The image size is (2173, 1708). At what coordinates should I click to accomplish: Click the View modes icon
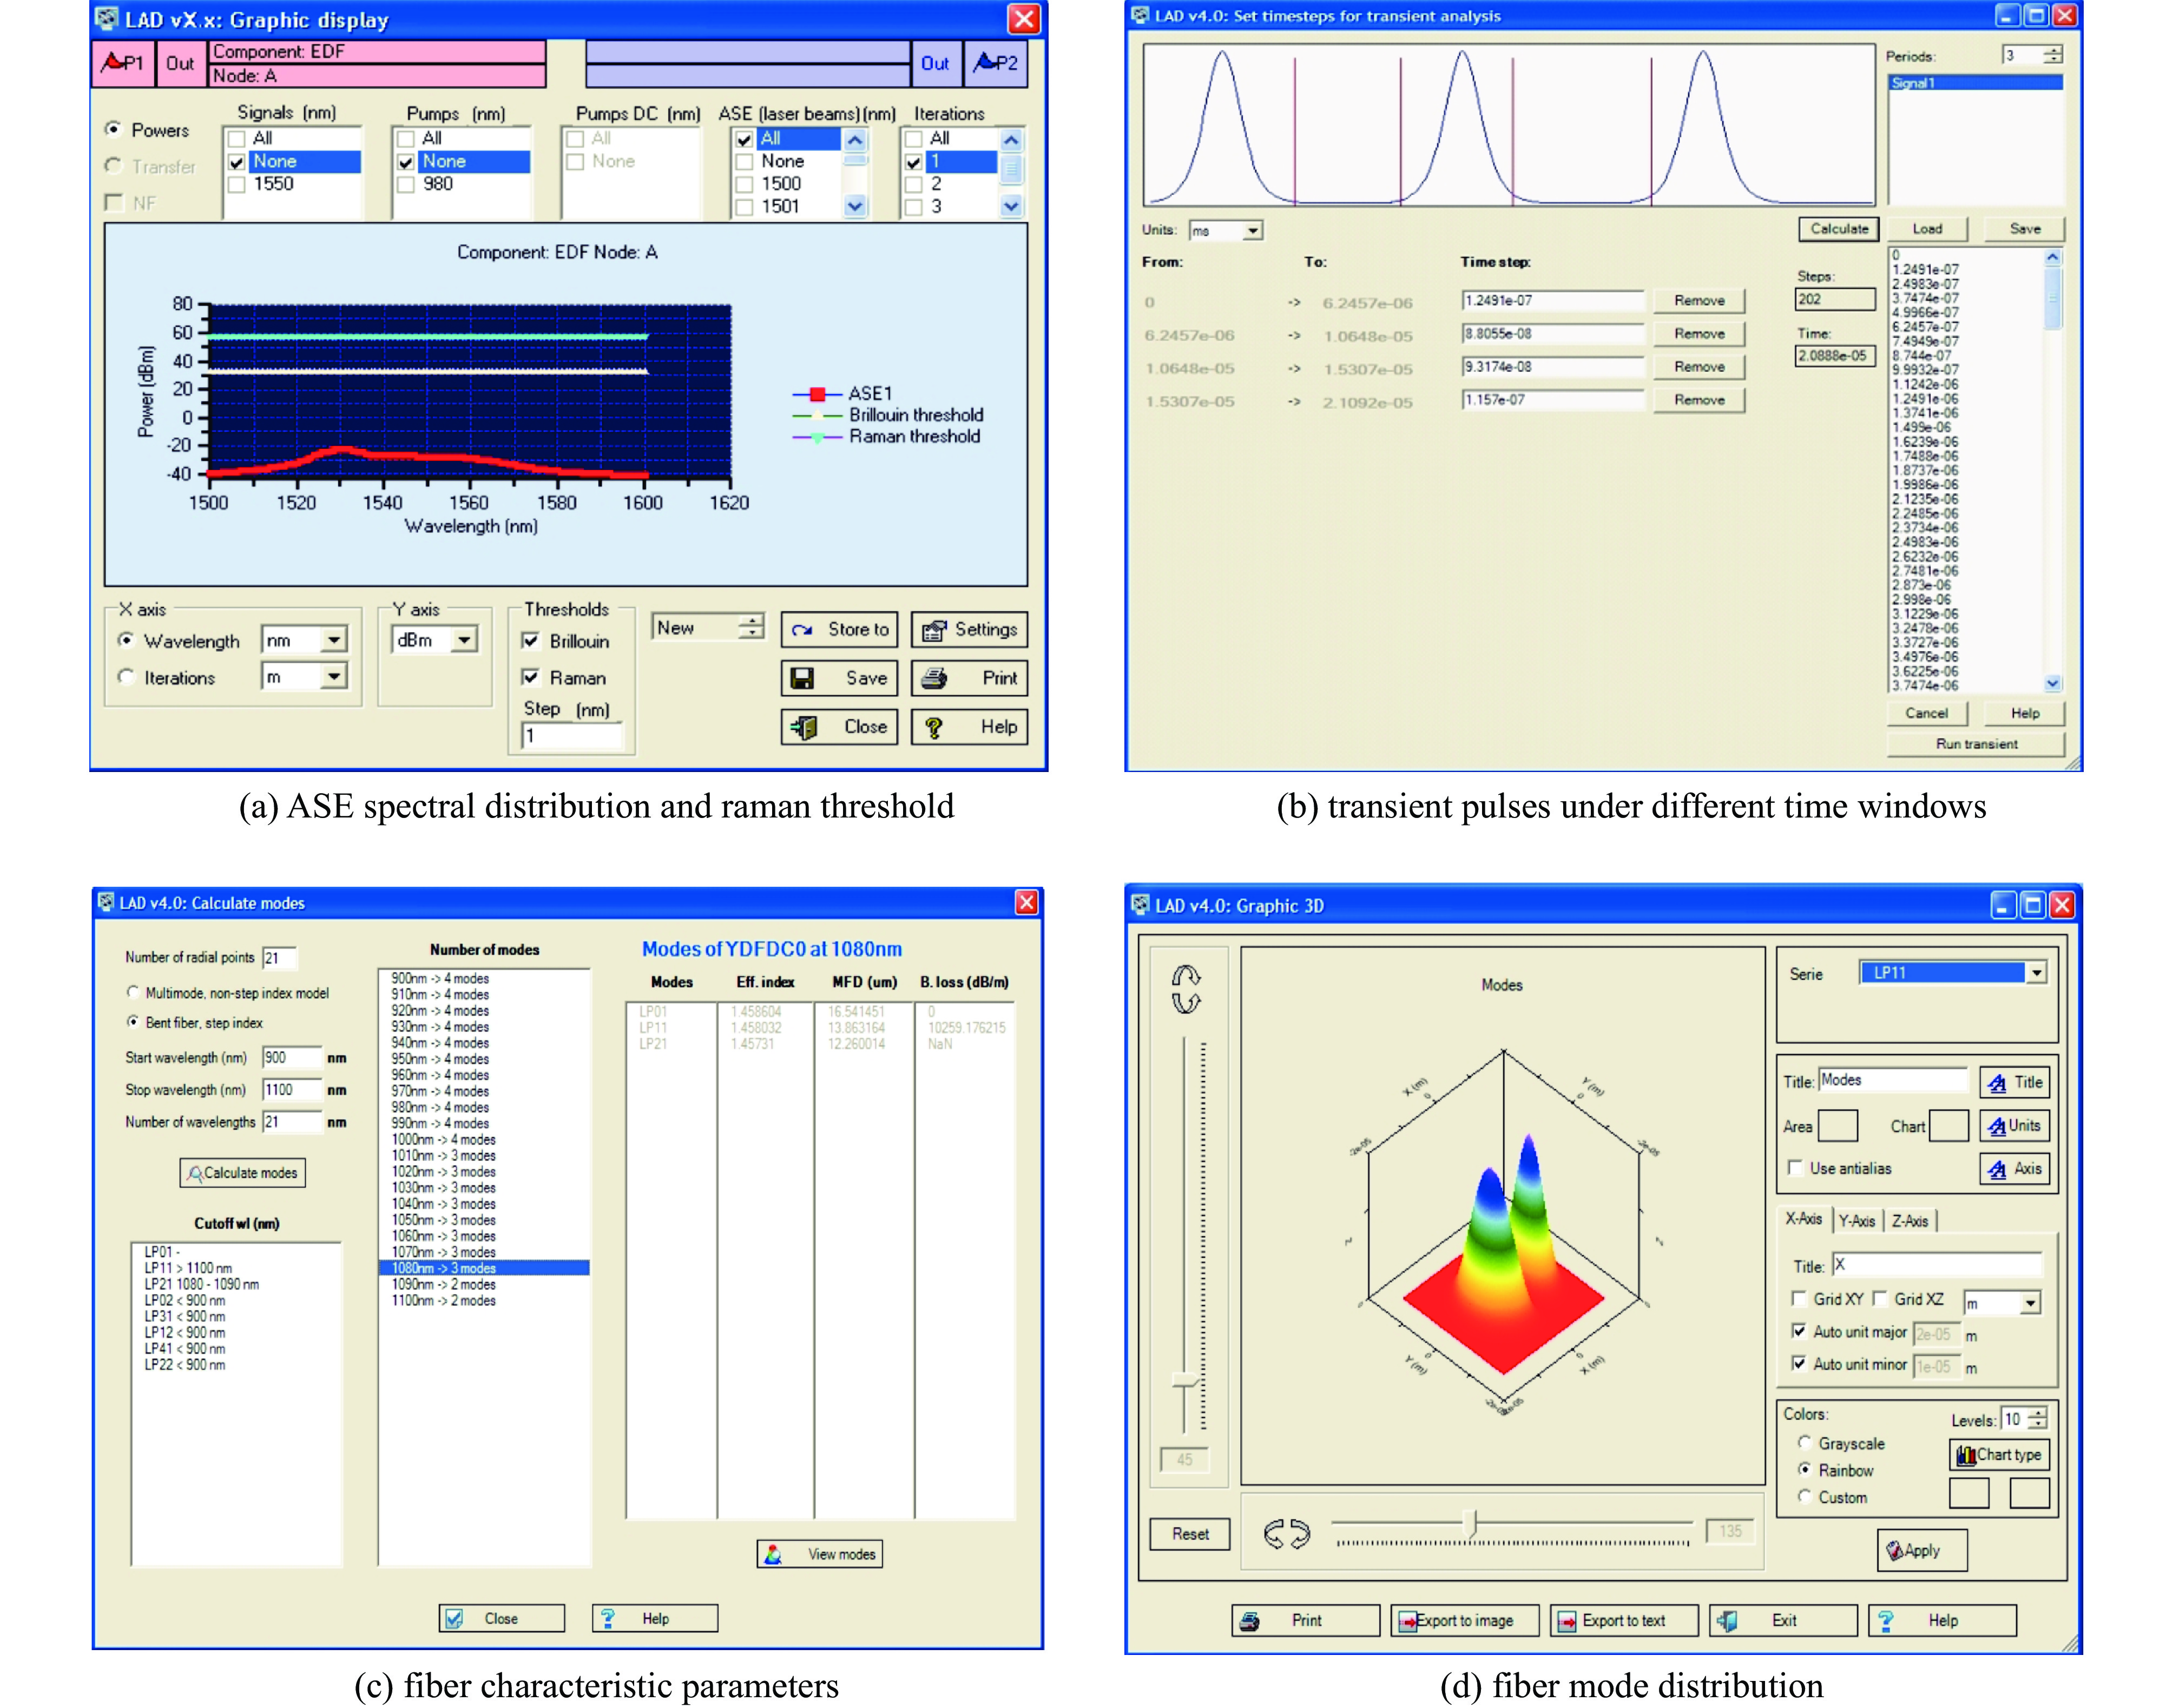[x=773, y=1554]
